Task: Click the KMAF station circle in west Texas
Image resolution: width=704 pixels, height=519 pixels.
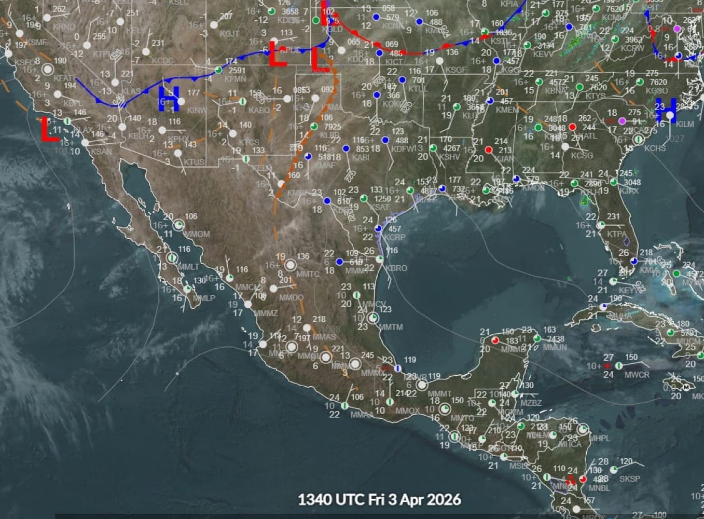Action: tap(309, 157)
